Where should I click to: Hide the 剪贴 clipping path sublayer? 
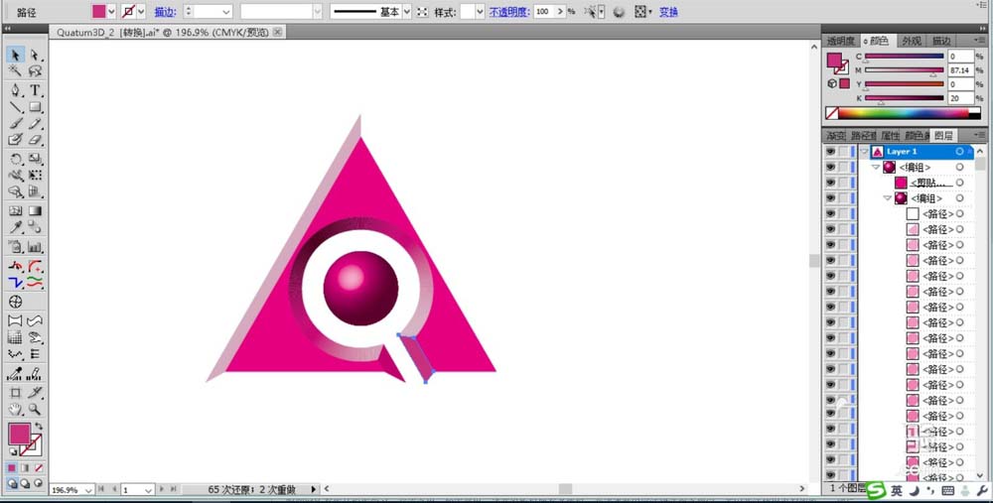pyautogui.click(x=830, y=183)
